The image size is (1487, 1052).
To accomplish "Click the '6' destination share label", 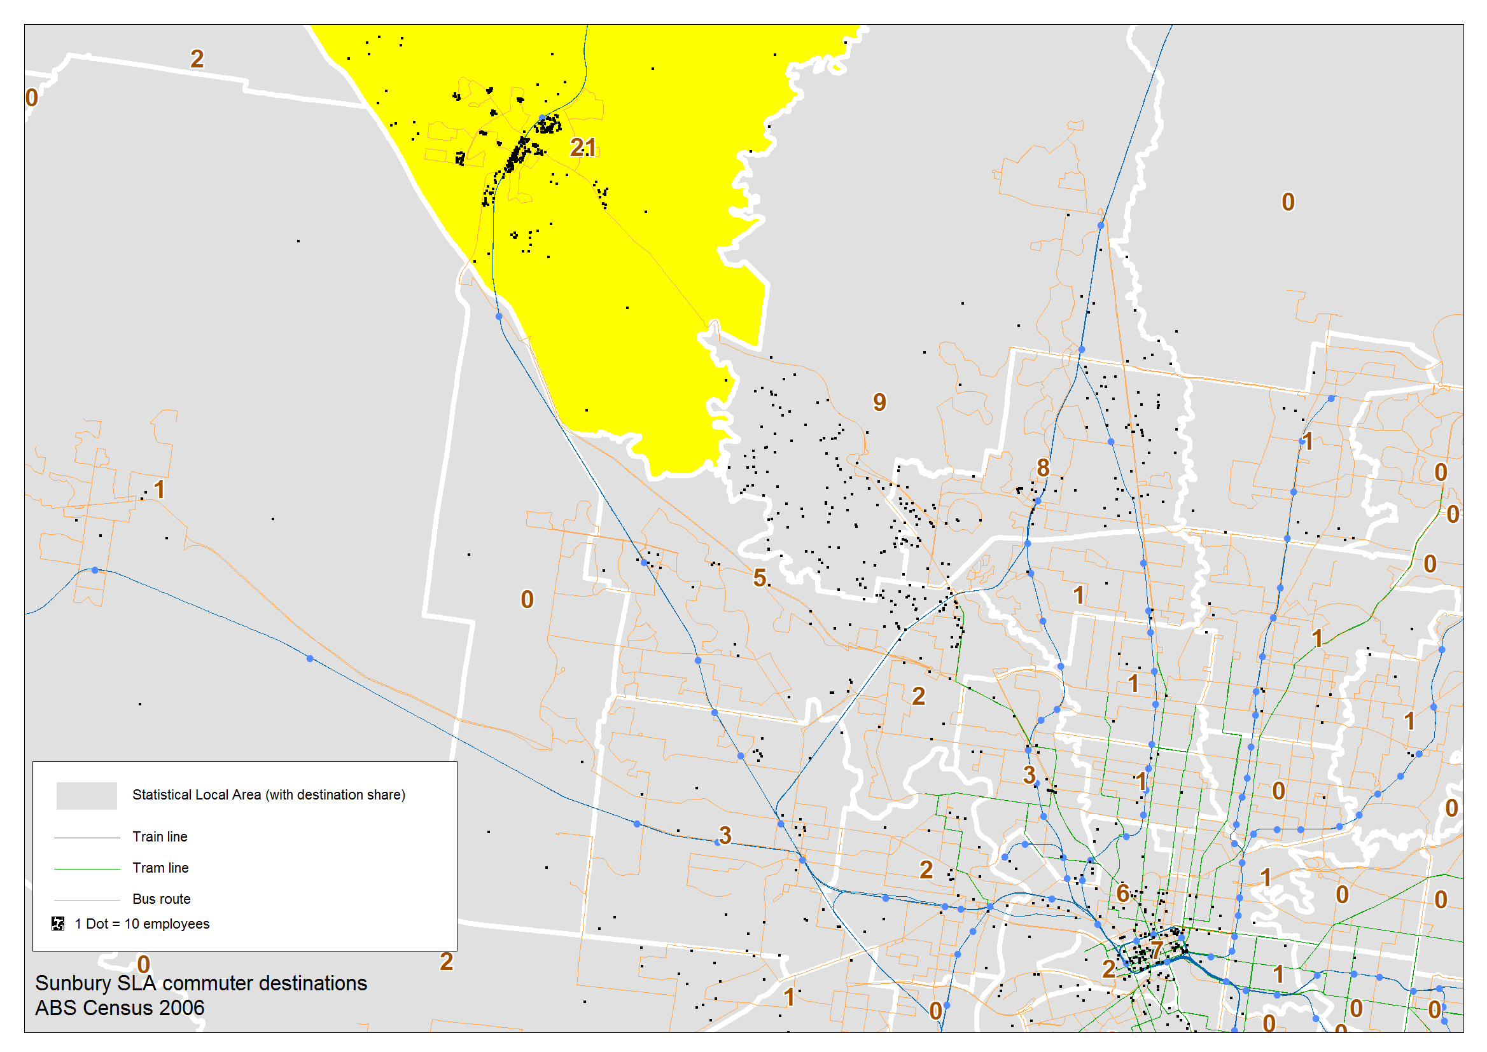I will (x=1123, y=894).
